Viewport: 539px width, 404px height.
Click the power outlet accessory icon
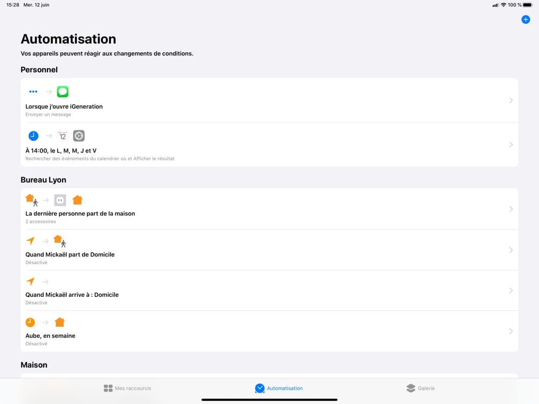click(x=60, y=200)
